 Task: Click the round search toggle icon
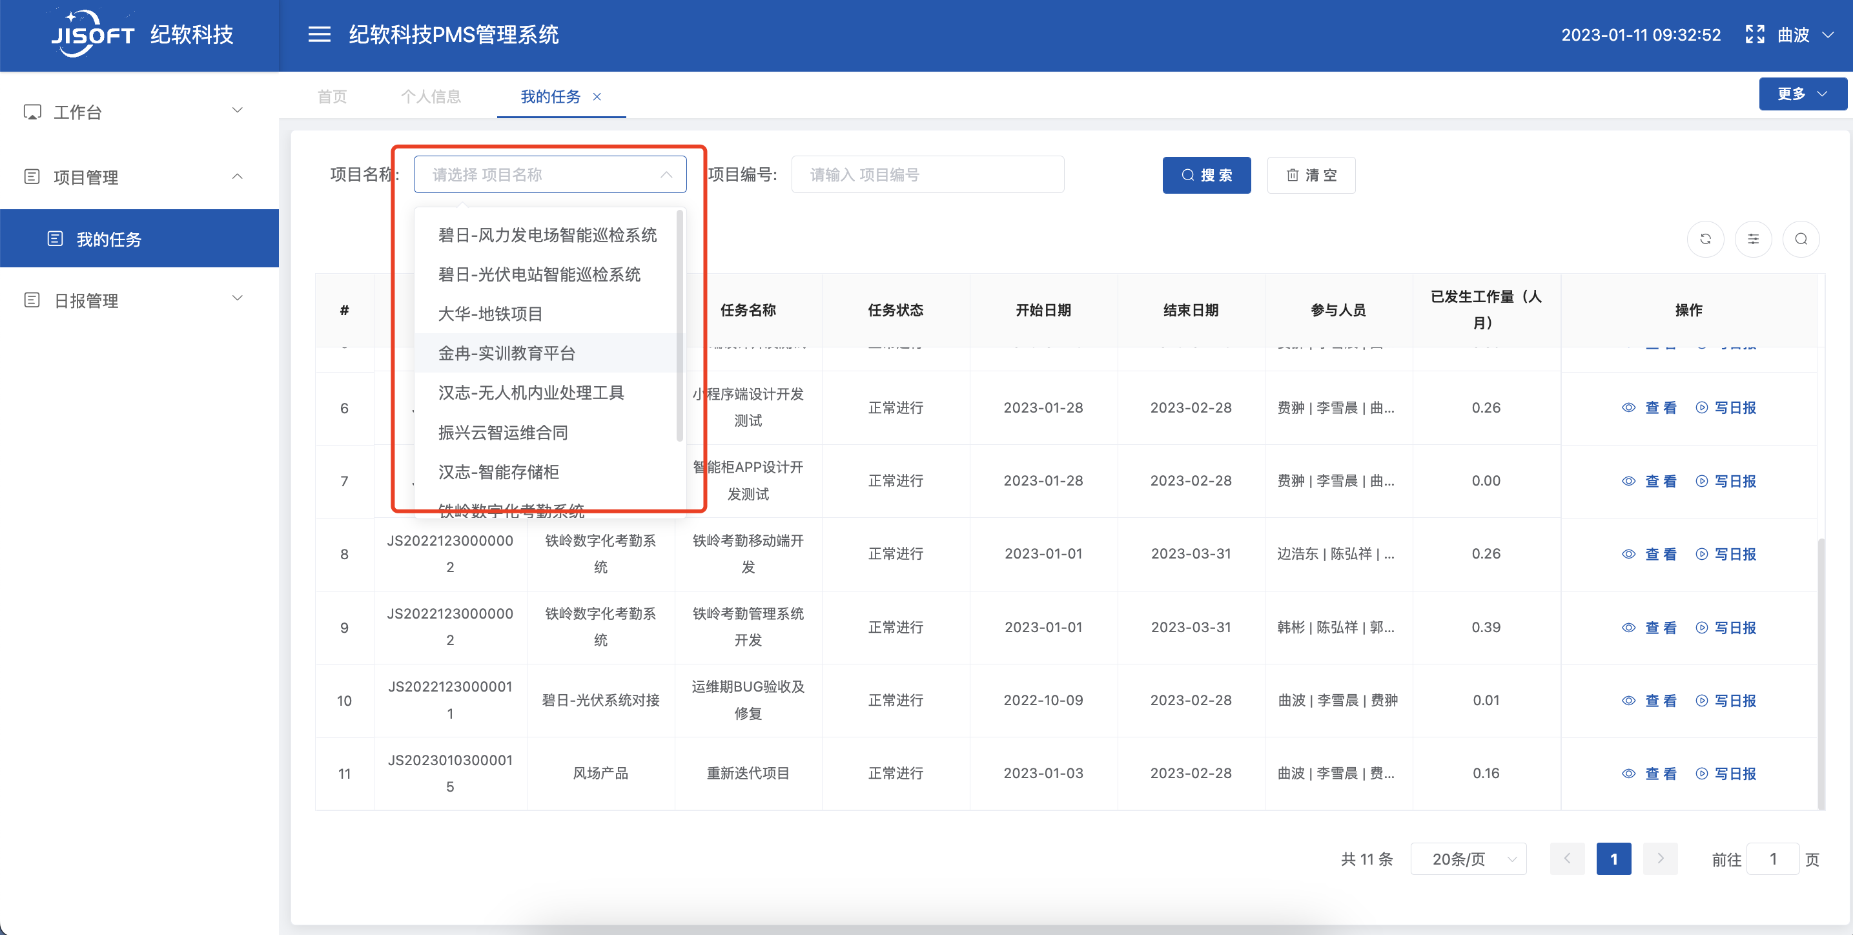tap(1801, 239)
